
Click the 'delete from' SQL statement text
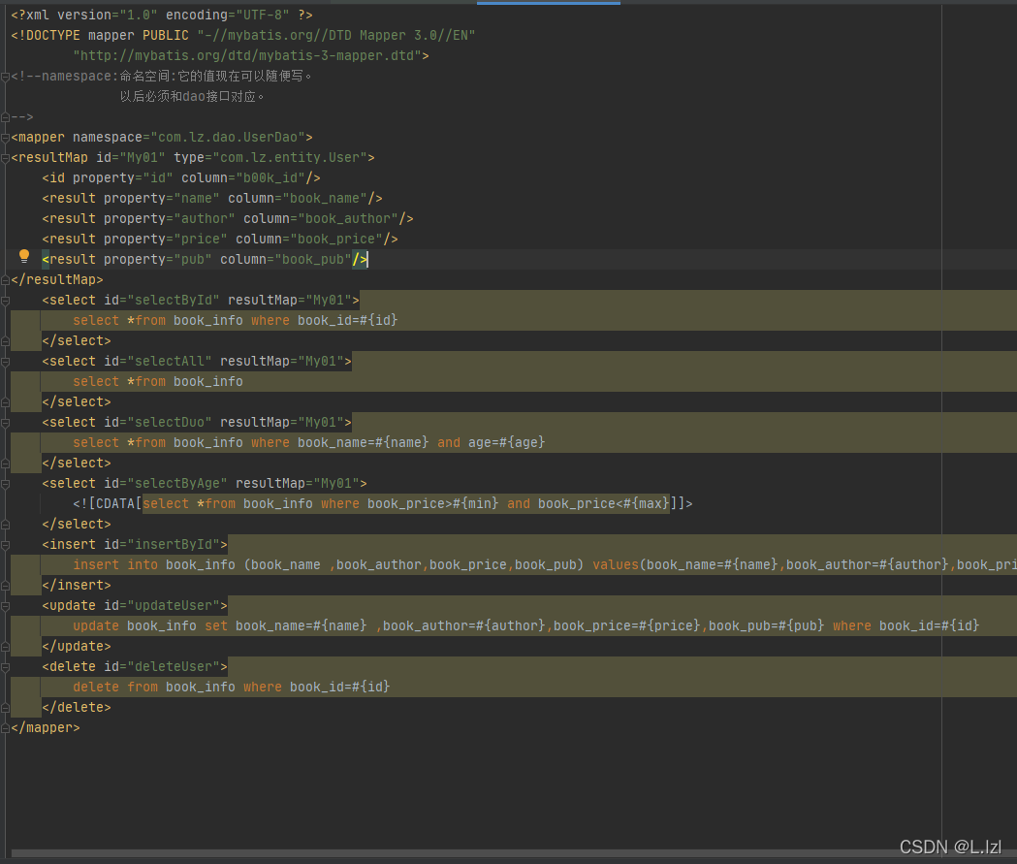(x=115, y=687)
